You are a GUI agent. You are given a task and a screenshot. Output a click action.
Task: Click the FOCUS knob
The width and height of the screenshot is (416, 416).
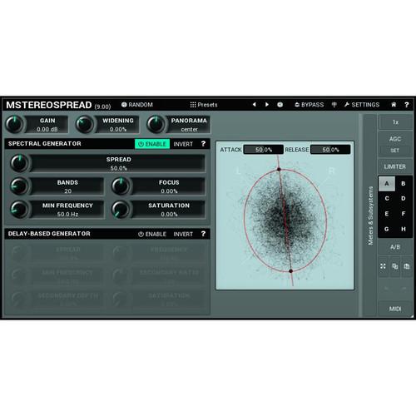click(x=121, y=186)
